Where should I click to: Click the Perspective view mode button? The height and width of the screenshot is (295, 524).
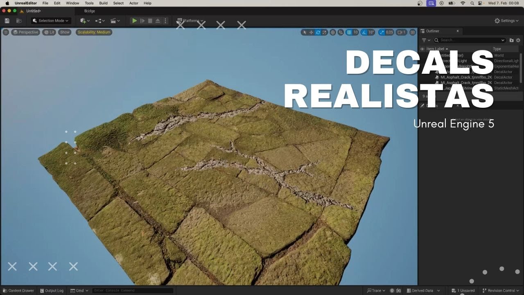25,32
